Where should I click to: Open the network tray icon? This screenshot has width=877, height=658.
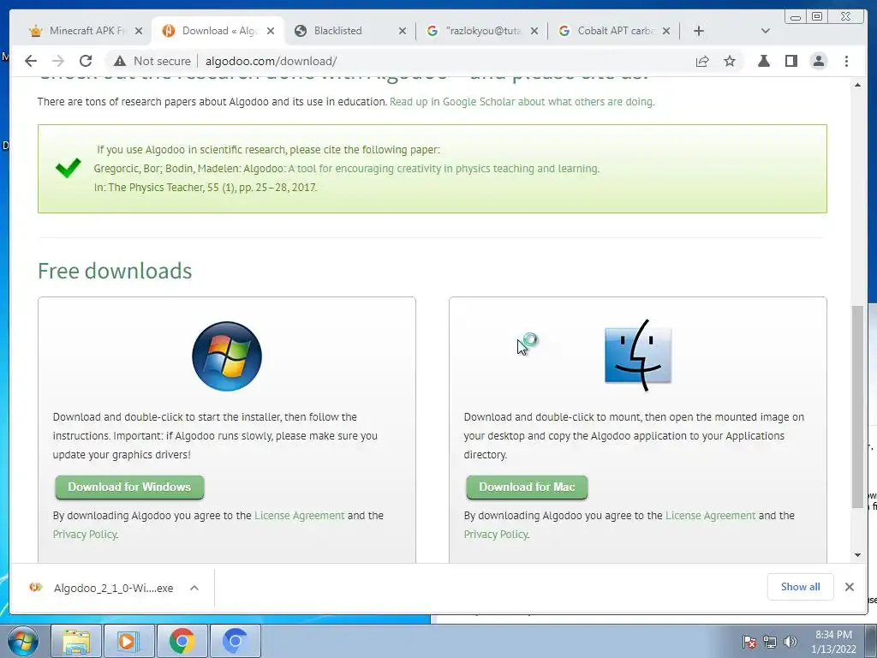pyautogui.click(x=770, y=642)
